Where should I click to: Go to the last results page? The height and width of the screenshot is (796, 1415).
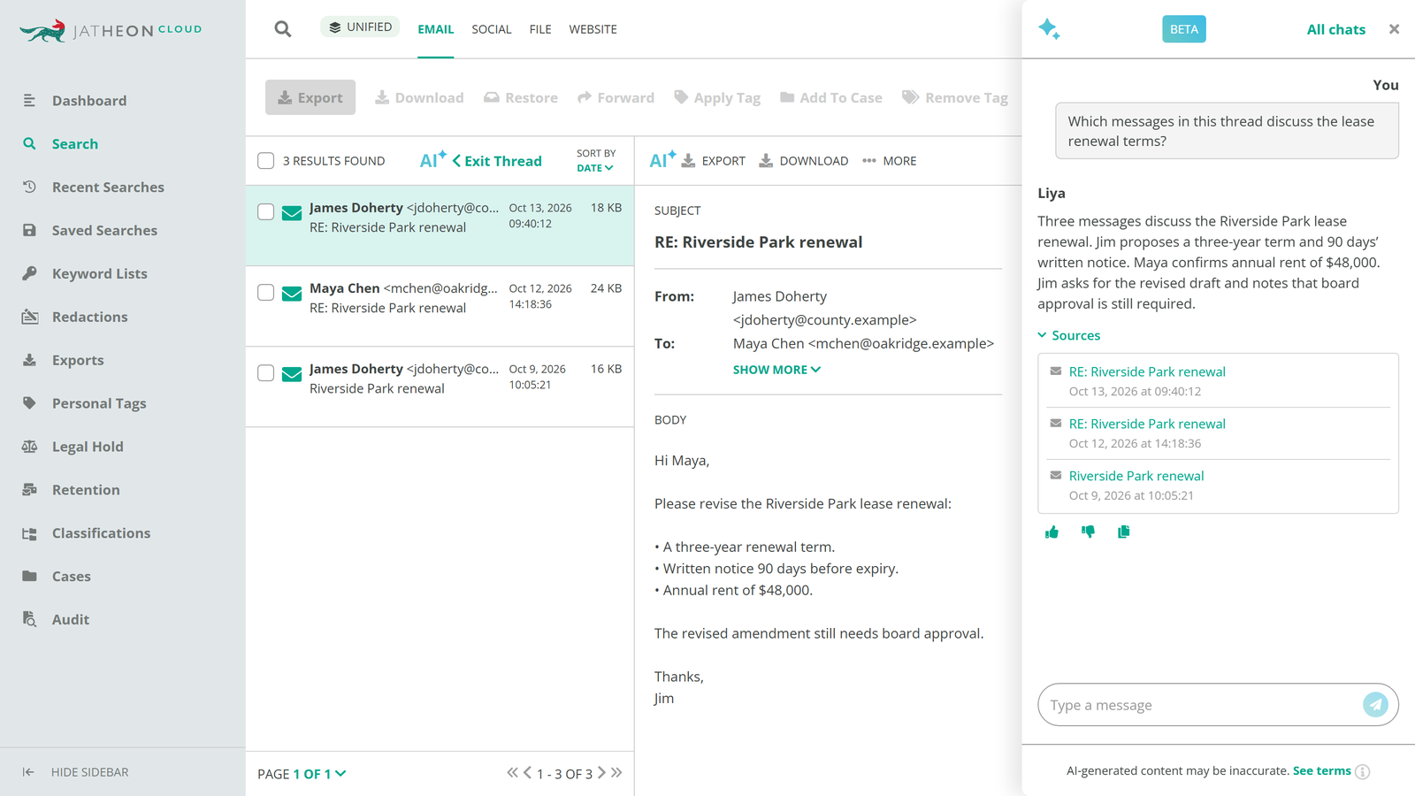(x=616, y=772)
